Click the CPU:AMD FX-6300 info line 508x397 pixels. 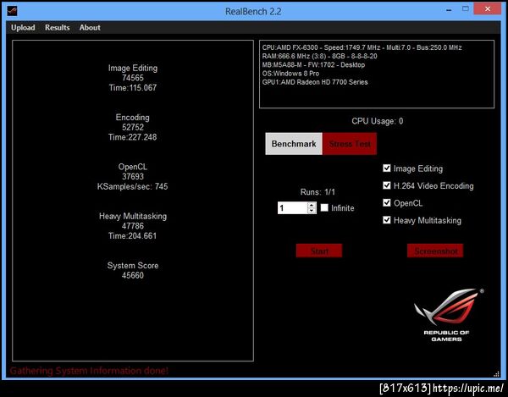(362, 47)
